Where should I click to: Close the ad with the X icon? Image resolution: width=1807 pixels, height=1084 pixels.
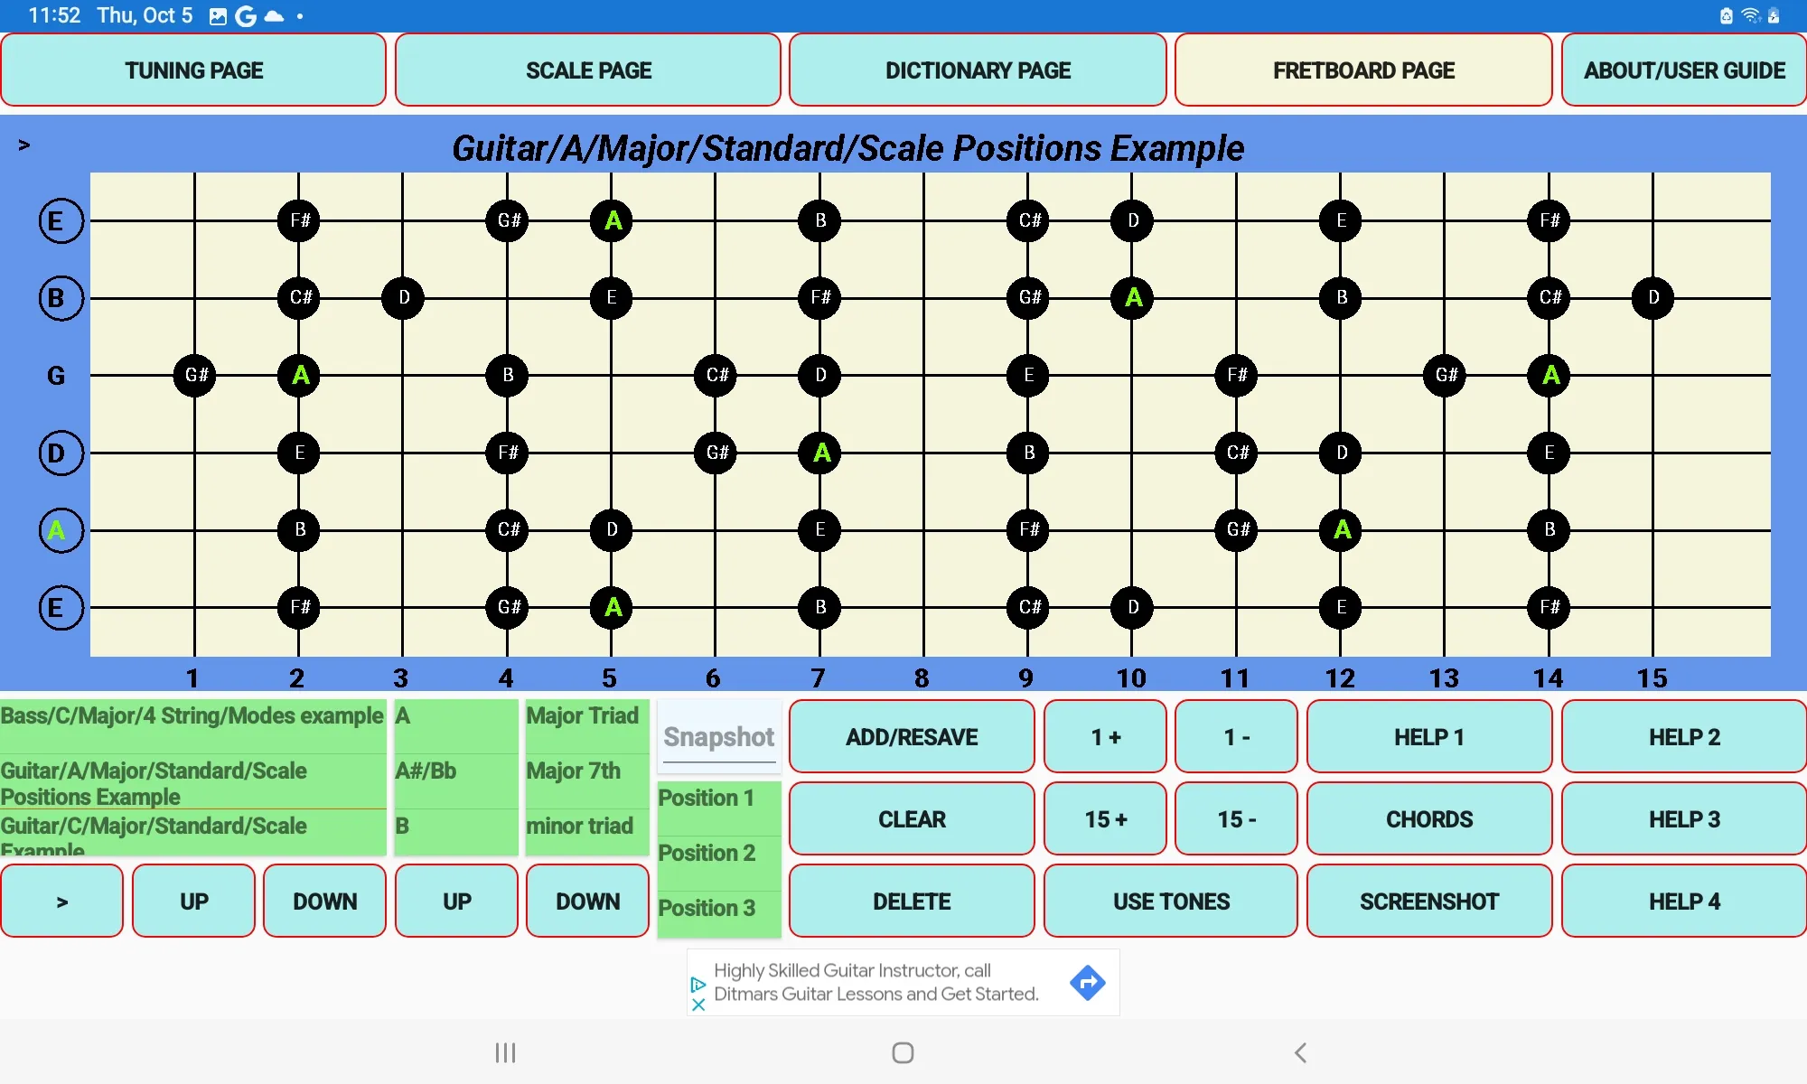click(x=698, y=1005)
